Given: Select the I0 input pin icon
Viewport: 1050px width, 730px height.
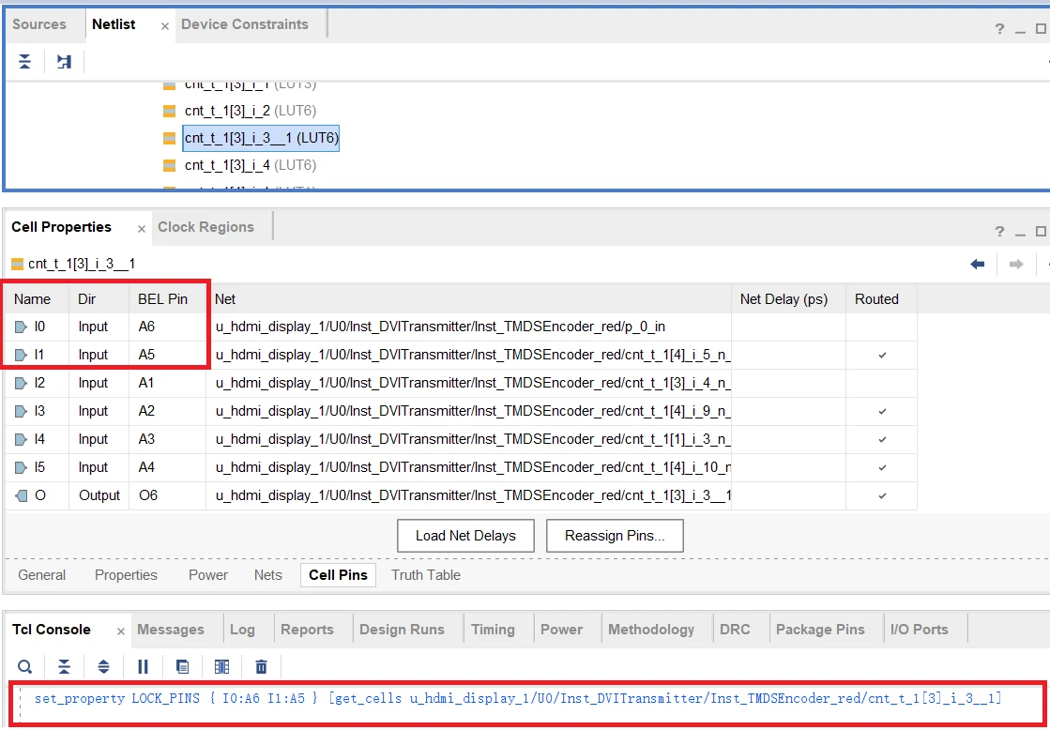Looking at the screenshot, I should tap(21, 327).
